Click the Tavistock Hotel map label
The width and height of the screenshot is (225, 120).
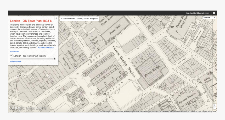[x=94, y=40]
